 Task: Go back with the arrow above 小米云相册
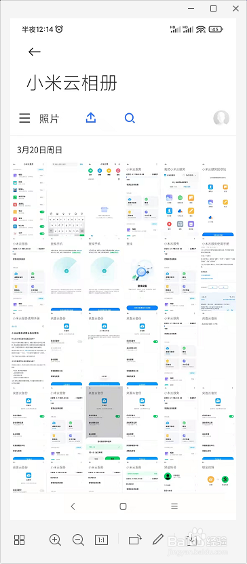pyautogui.click(x=34, y=52)
